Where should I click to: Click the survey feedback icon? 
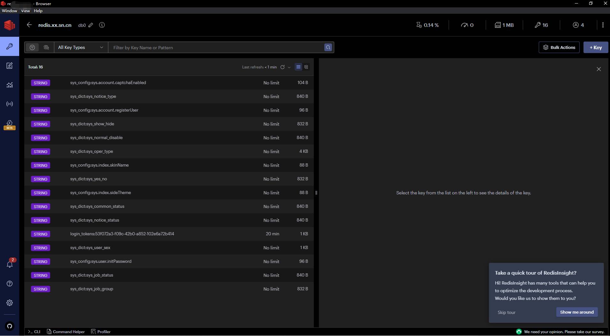coord(519,332)
